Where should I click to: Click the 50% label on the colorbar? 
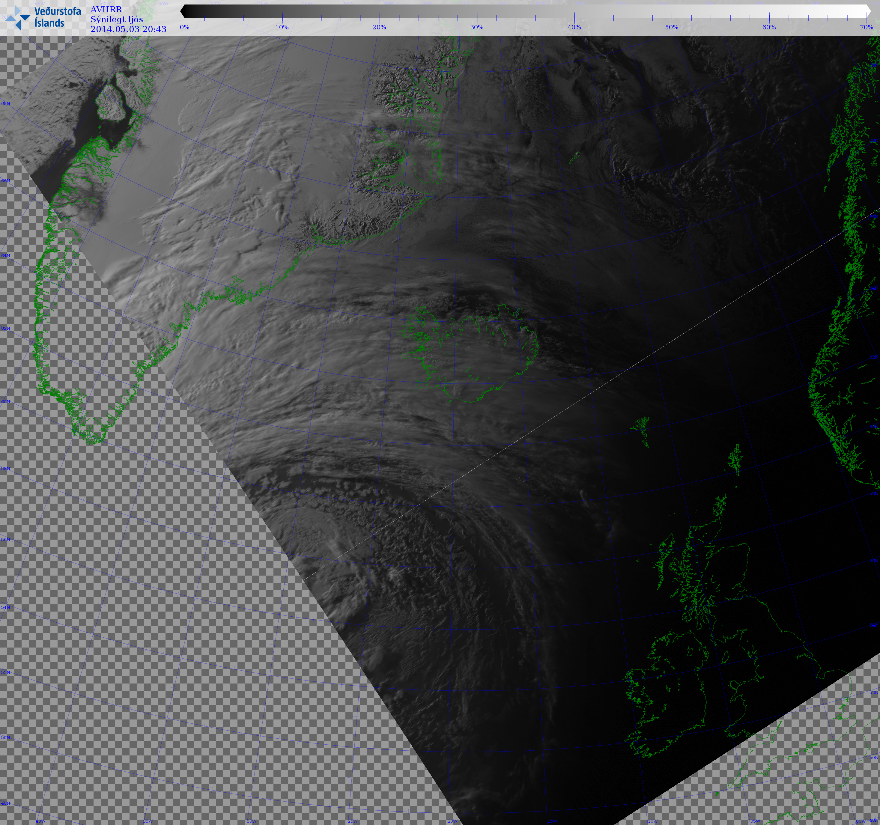click(672, 28)
